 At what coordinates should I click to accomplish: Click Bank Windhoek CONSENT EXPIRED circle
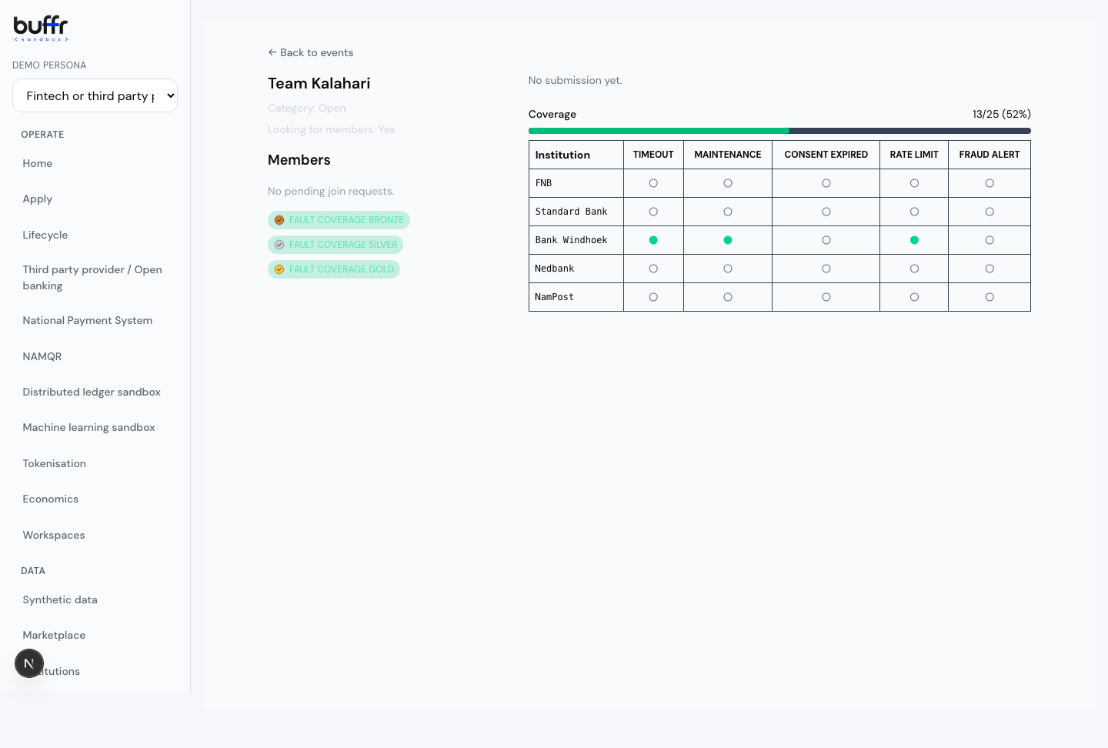click(x=826, y=240)
